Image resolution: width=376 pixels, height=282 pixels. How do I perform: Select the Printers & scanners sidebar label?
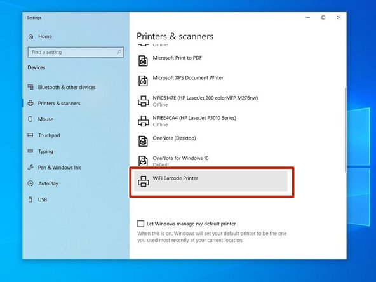coord(59,104)
